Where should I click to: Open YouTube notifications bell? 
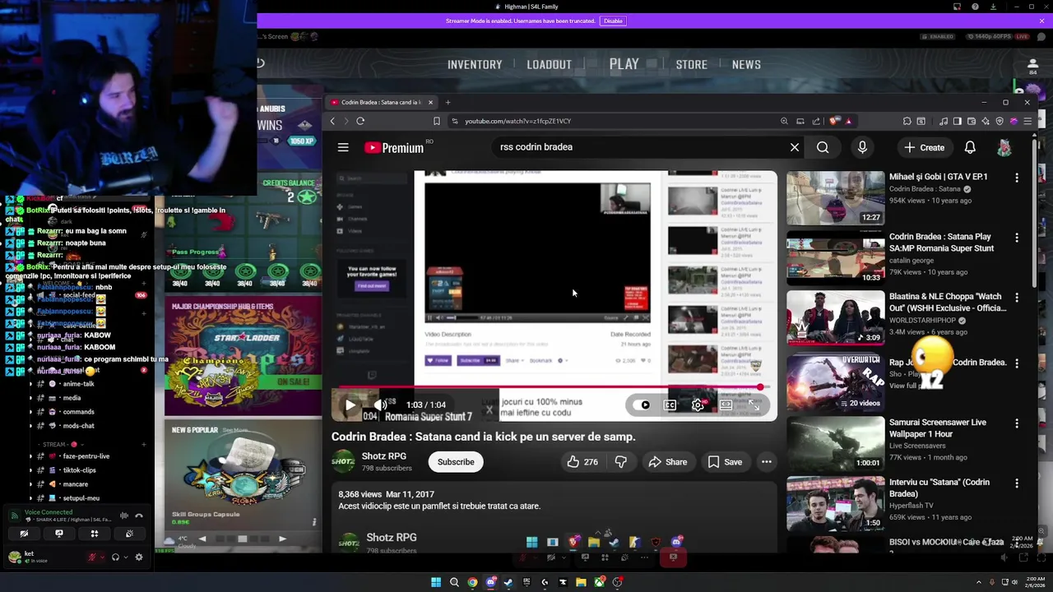coord(970,147)
